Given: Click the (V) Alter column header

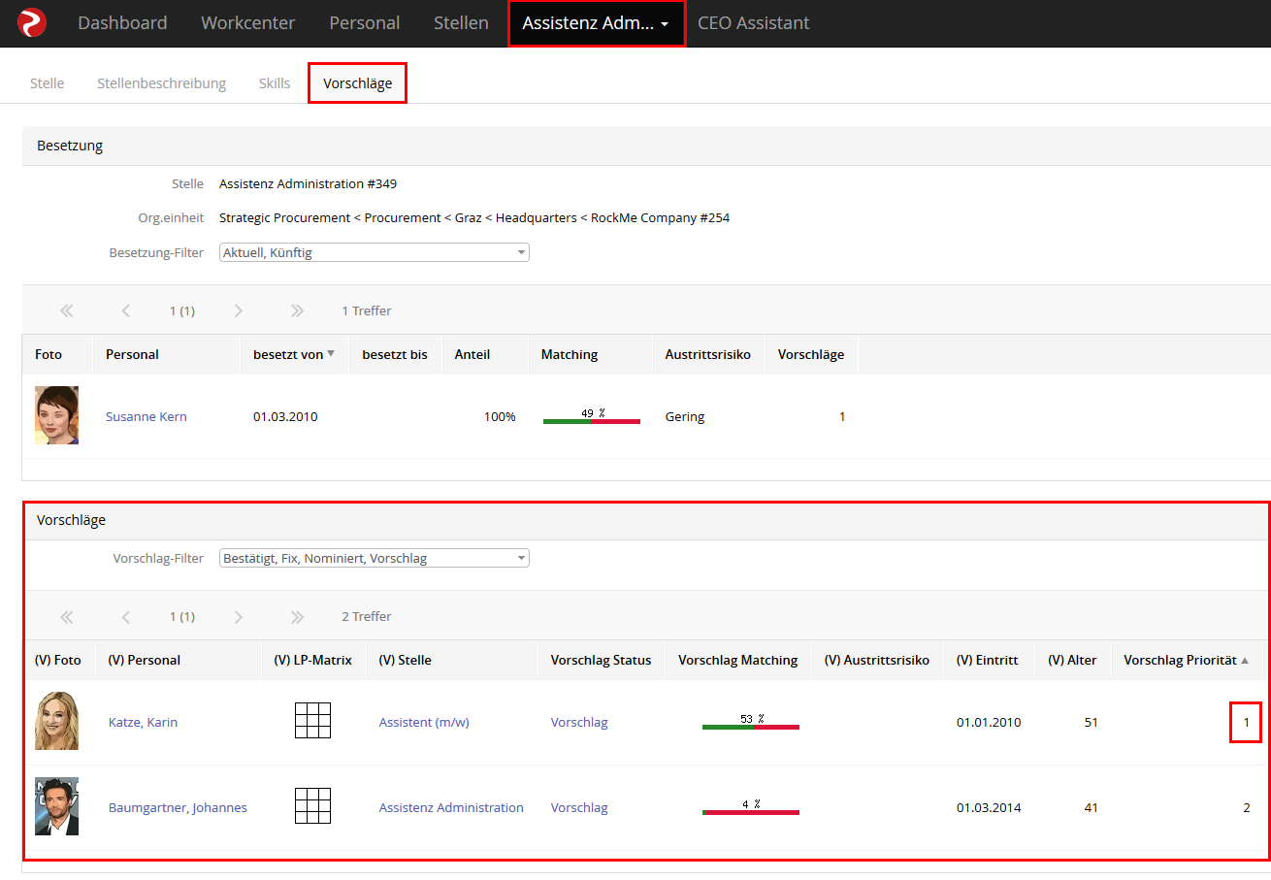Looking at the screenshot, I should [x=1073, y=660].
